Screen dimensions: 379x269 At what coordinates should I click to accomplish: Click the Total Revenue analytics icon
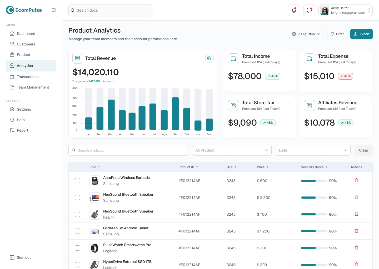tap(78, 58)
